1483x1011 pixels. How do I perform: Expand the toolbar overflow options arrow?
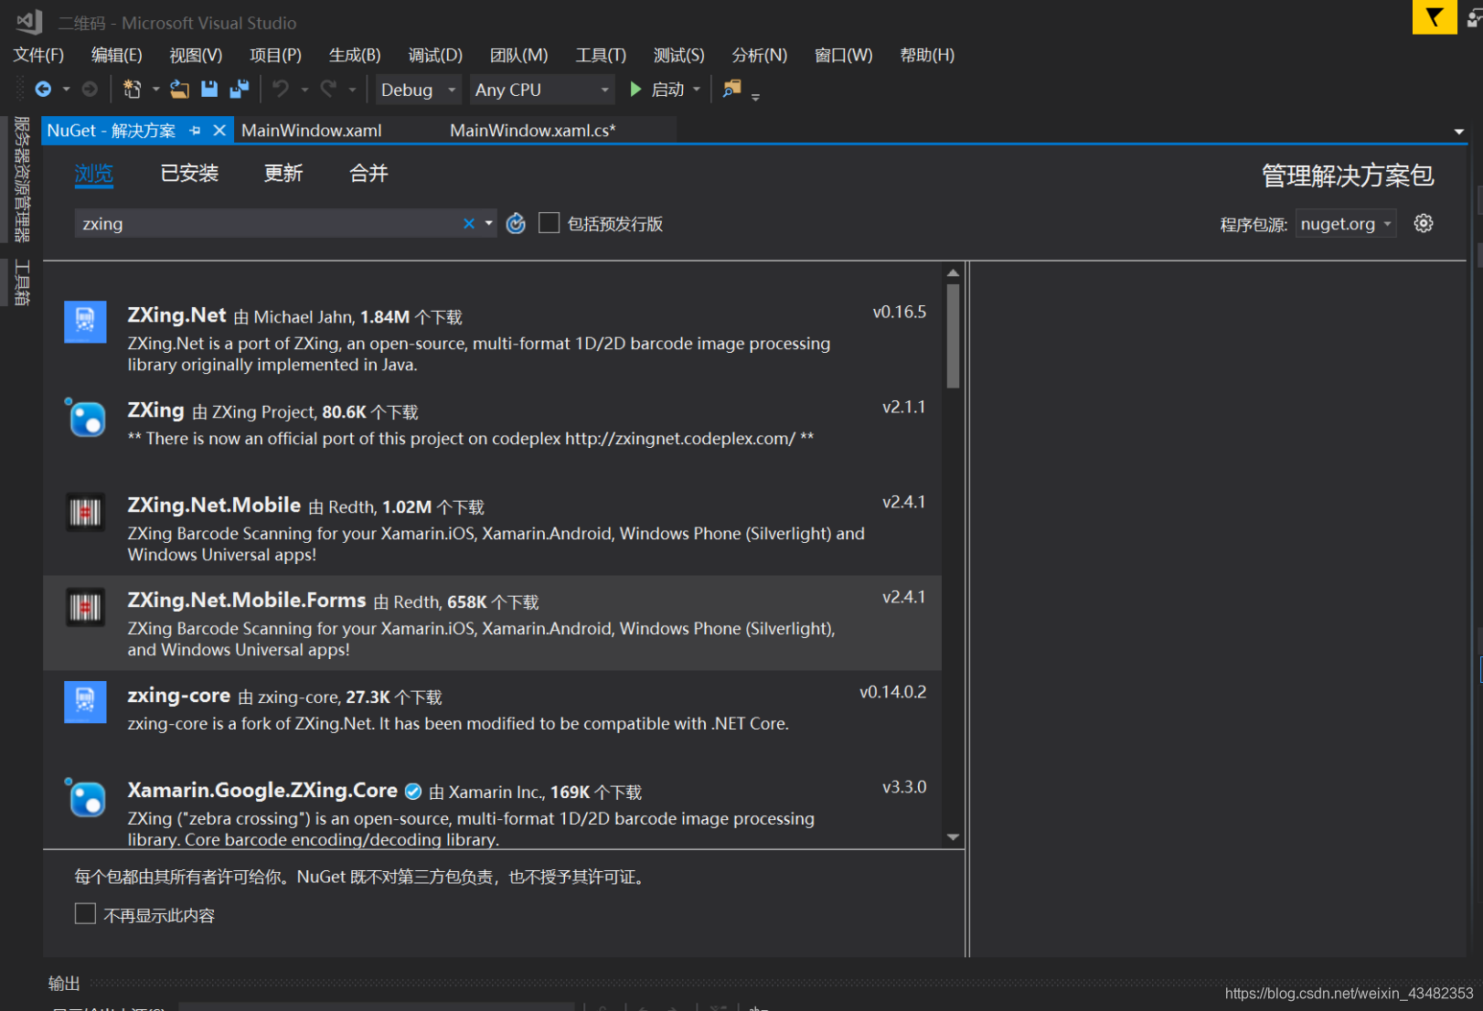coord(755,96)
